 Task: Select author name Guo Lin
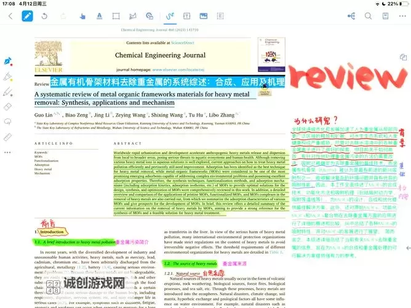pos(44,115)
